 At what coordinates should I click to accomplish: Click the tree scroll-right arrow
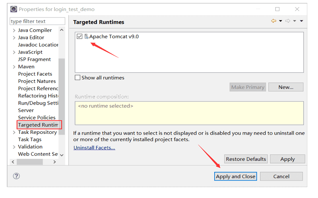pos(54,162)
